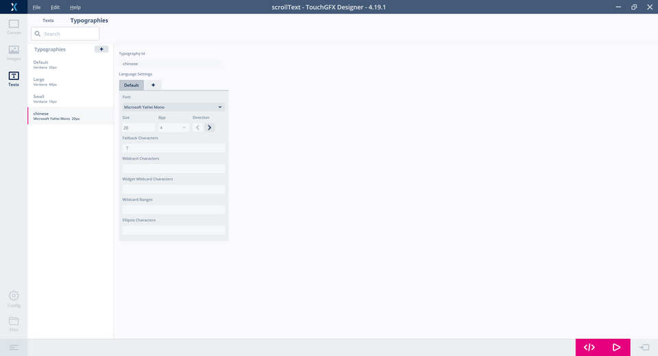The height and width of the screenshot is (356, 658).
Task: Set text direction to left-to-right arrow
Action: pyautogui.click(x=210, y=127)
